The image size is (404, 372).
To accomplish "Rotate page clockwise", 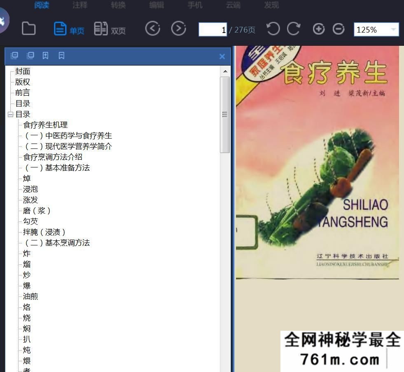I will [294, 28].
